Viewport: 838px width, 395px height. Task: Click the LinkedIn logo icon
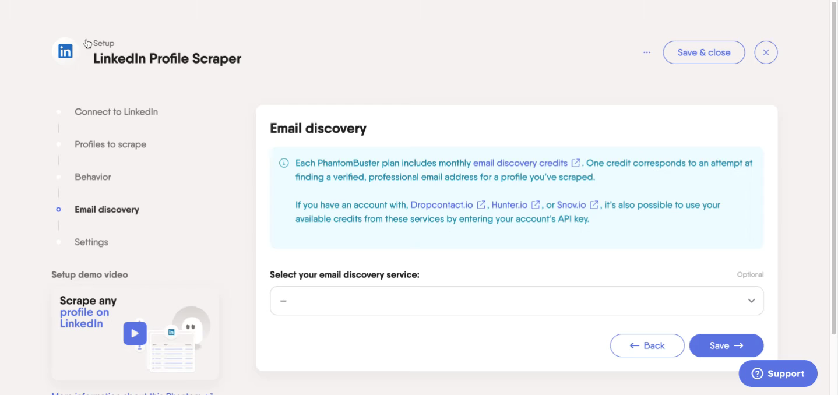click(x=65, y=51)
